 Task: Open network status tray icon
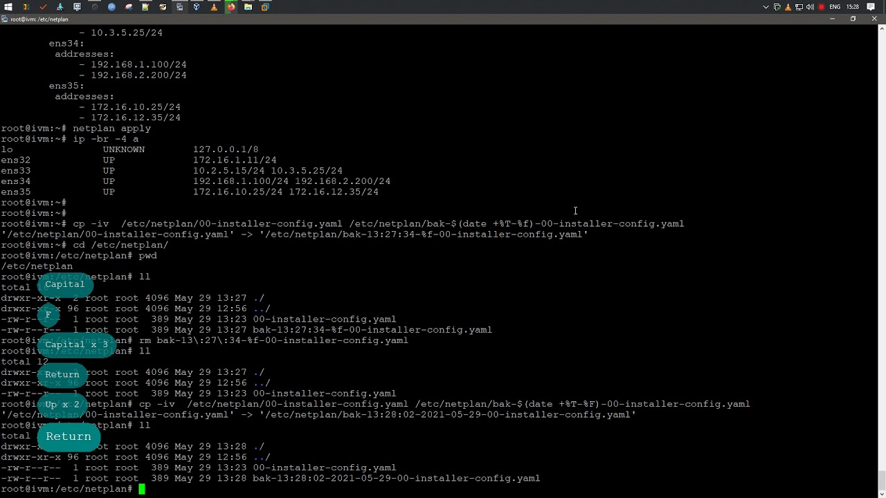(799, 7)
